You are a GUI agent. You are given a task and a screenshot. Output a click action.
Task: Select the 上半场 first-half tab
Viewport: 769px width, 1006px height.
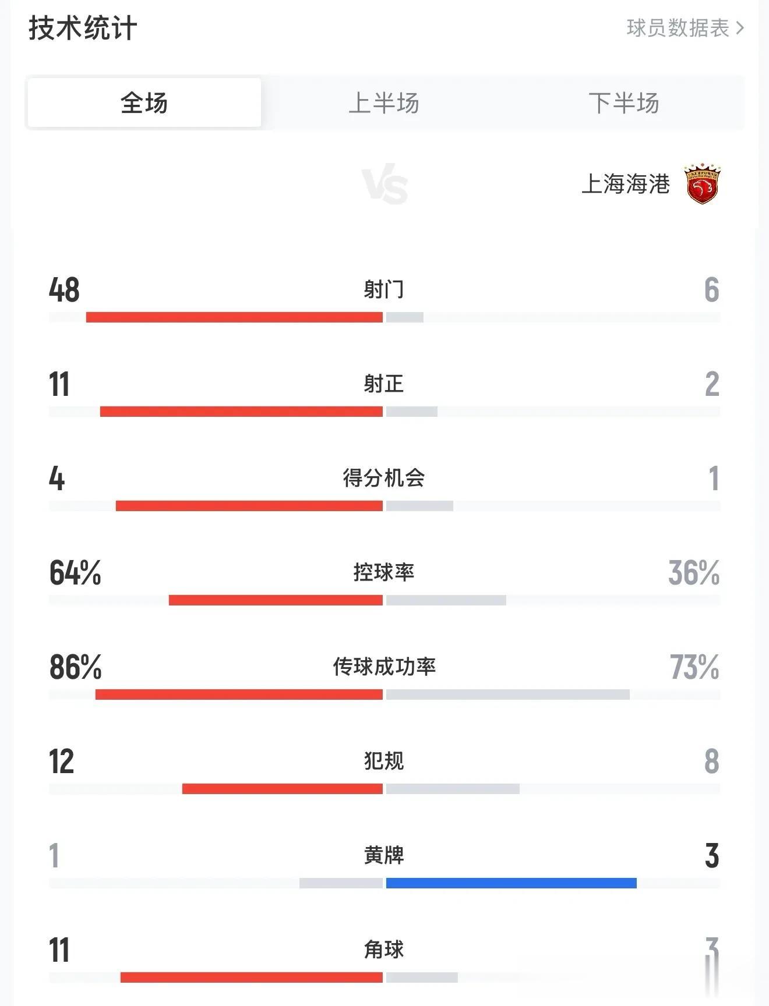pos(384,103)
